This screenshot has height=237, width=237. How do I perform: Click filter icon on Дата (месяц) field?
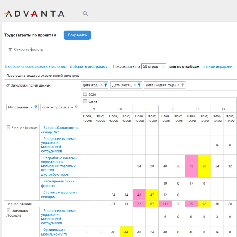(140, 85)
